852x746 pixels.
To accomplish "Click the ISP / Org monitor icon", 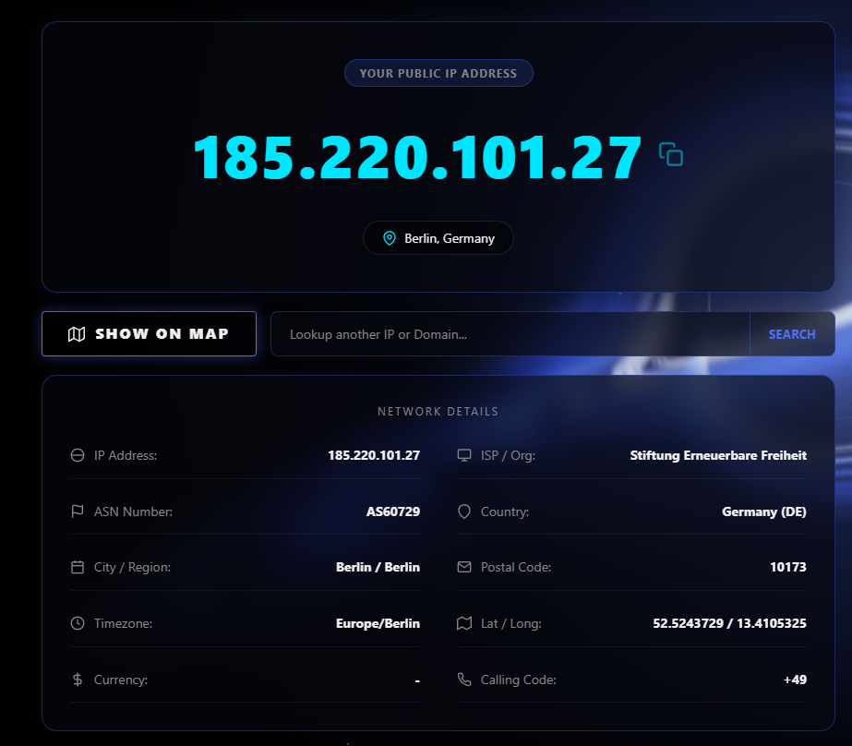I will [x=464, y=455].
